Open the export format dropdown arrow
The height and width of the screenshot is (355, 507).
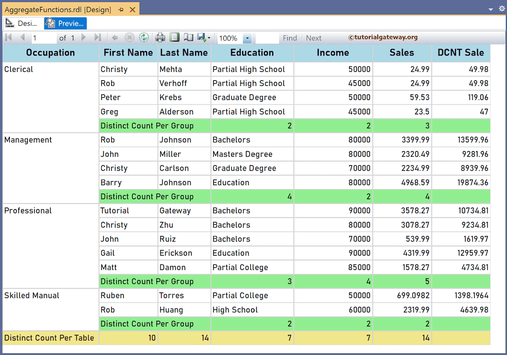point(210,38)
